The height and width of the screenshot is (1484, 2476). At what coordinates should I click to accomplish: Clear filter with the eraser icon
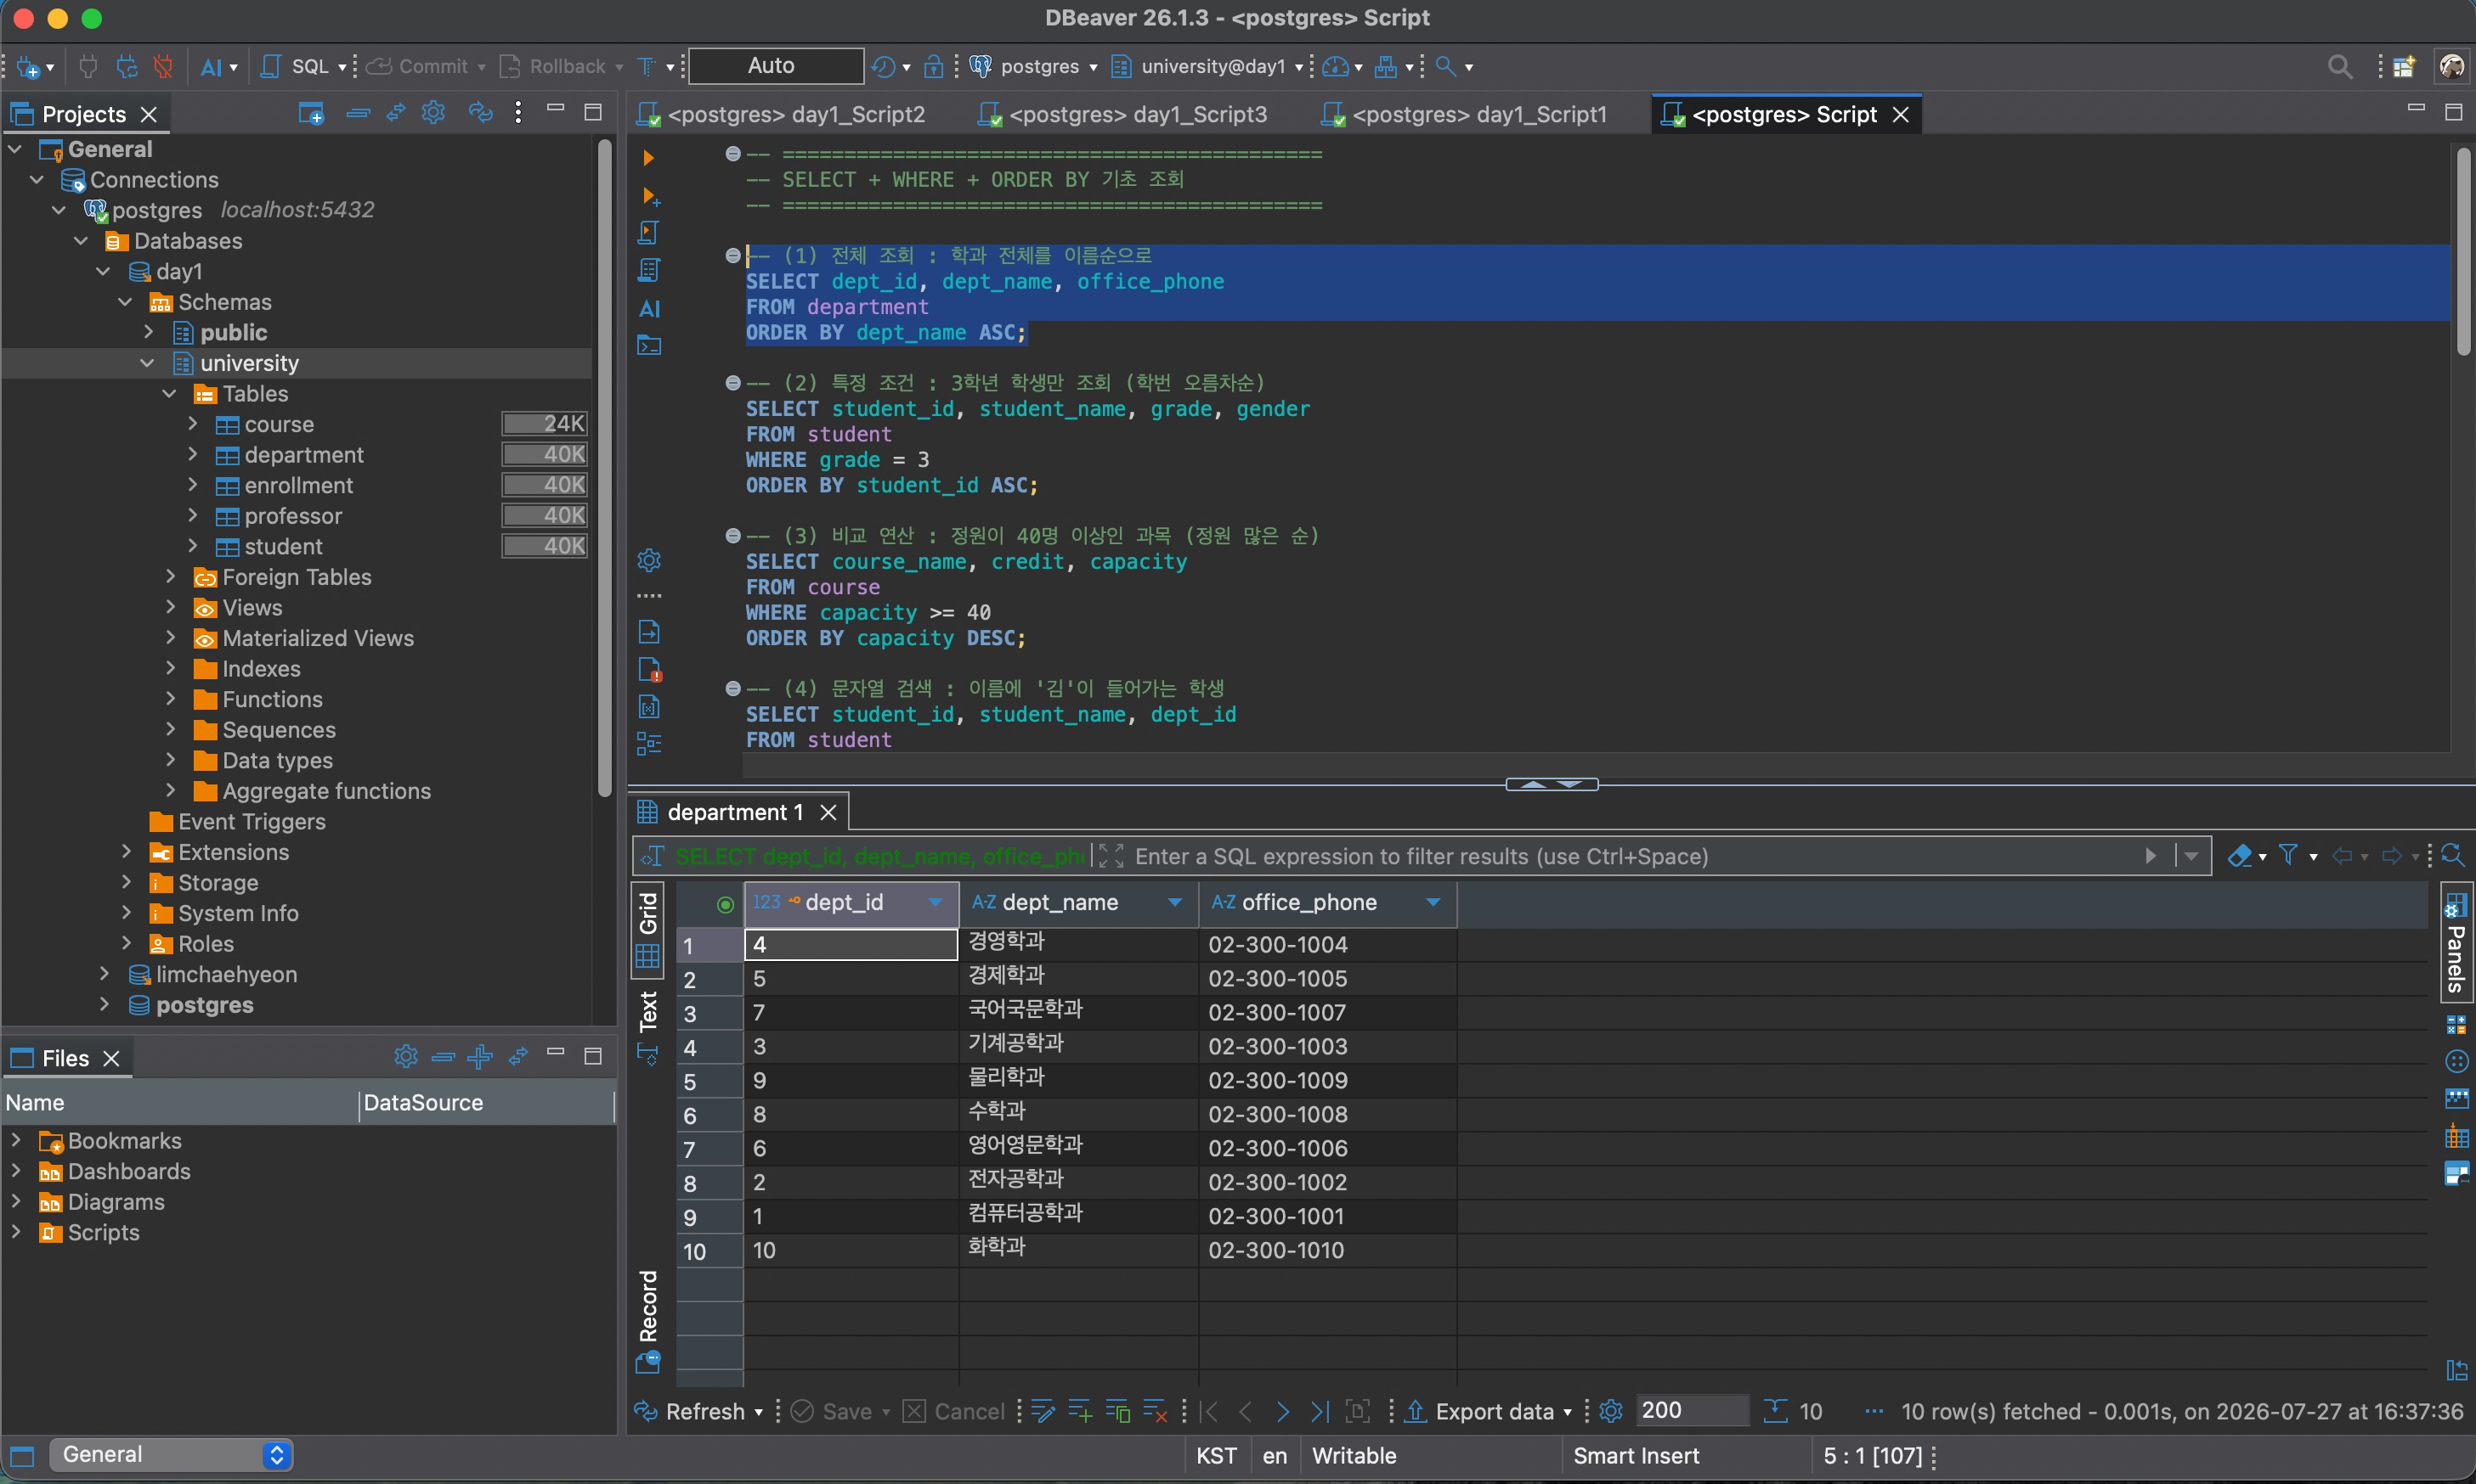(x=2239, y=856)
